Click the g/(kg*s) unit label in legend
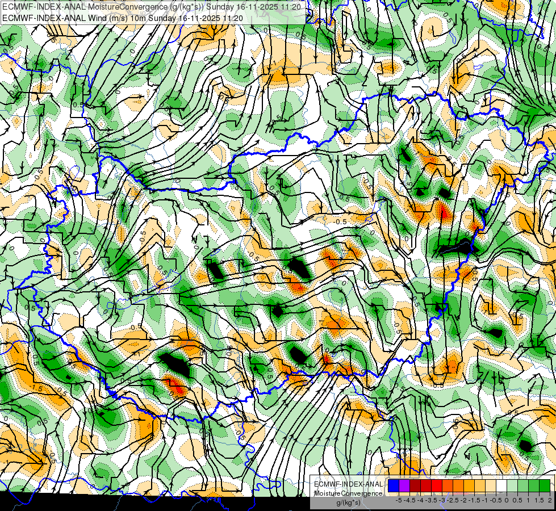 point(348,503)
